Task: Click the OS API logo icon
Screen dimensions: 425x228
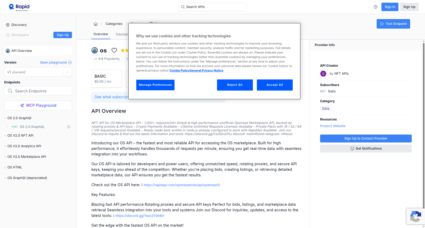Action: (95, 50)
